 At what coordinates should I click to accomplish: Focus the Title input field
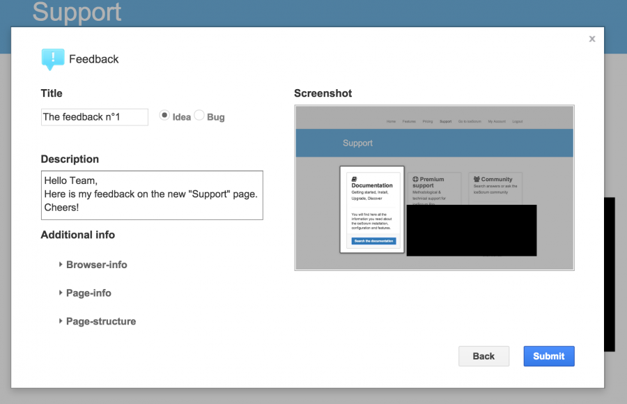point(94,117)
